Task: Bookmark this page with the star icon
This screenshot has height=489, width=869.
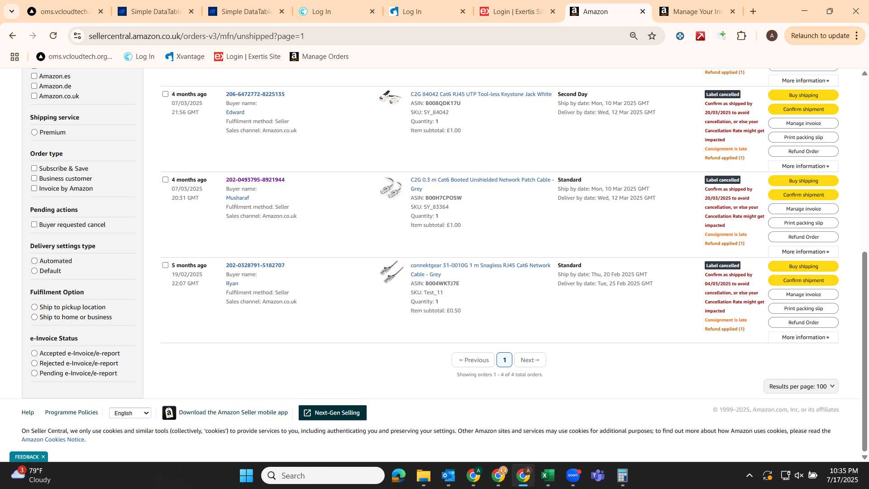Action: tap(652, 36)
